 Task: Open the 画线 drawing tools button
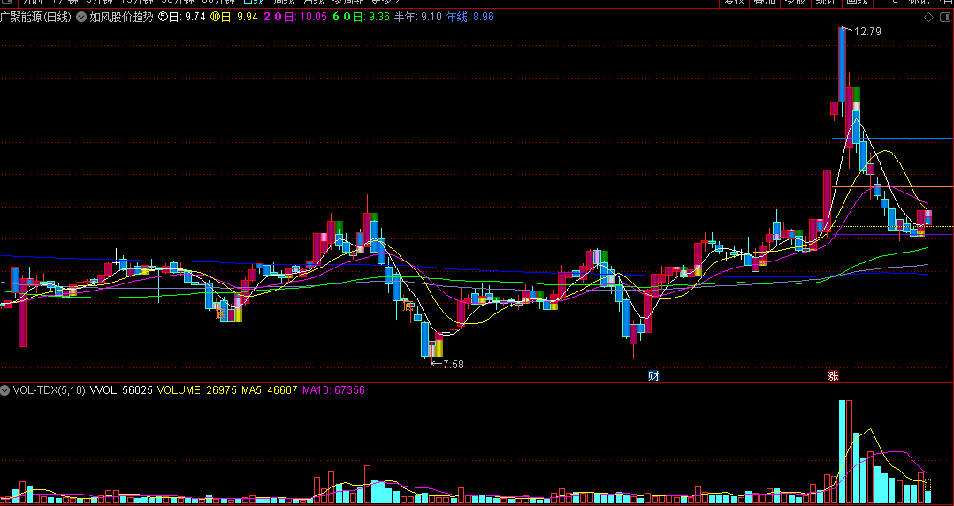point(857,3)
